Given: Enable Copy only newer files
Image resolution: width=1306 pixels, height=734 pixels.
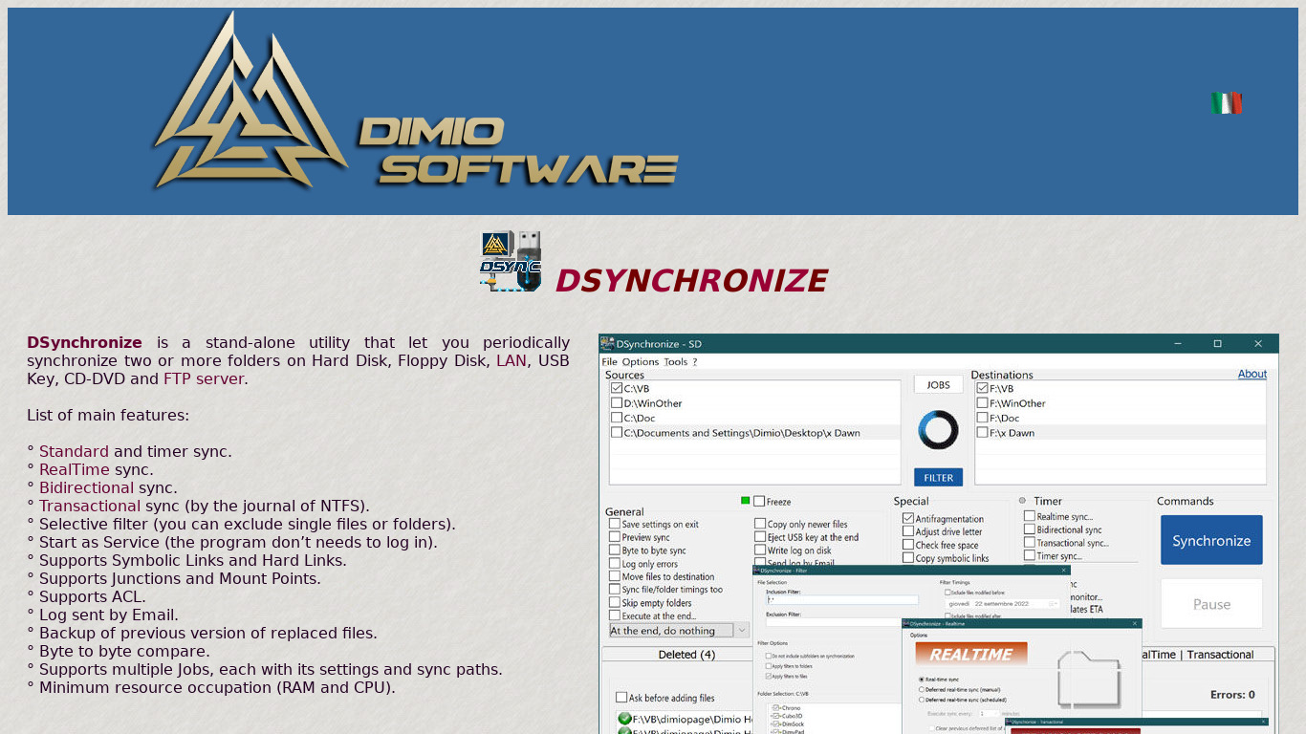Looking at the screenshot, I should point(760,524).
